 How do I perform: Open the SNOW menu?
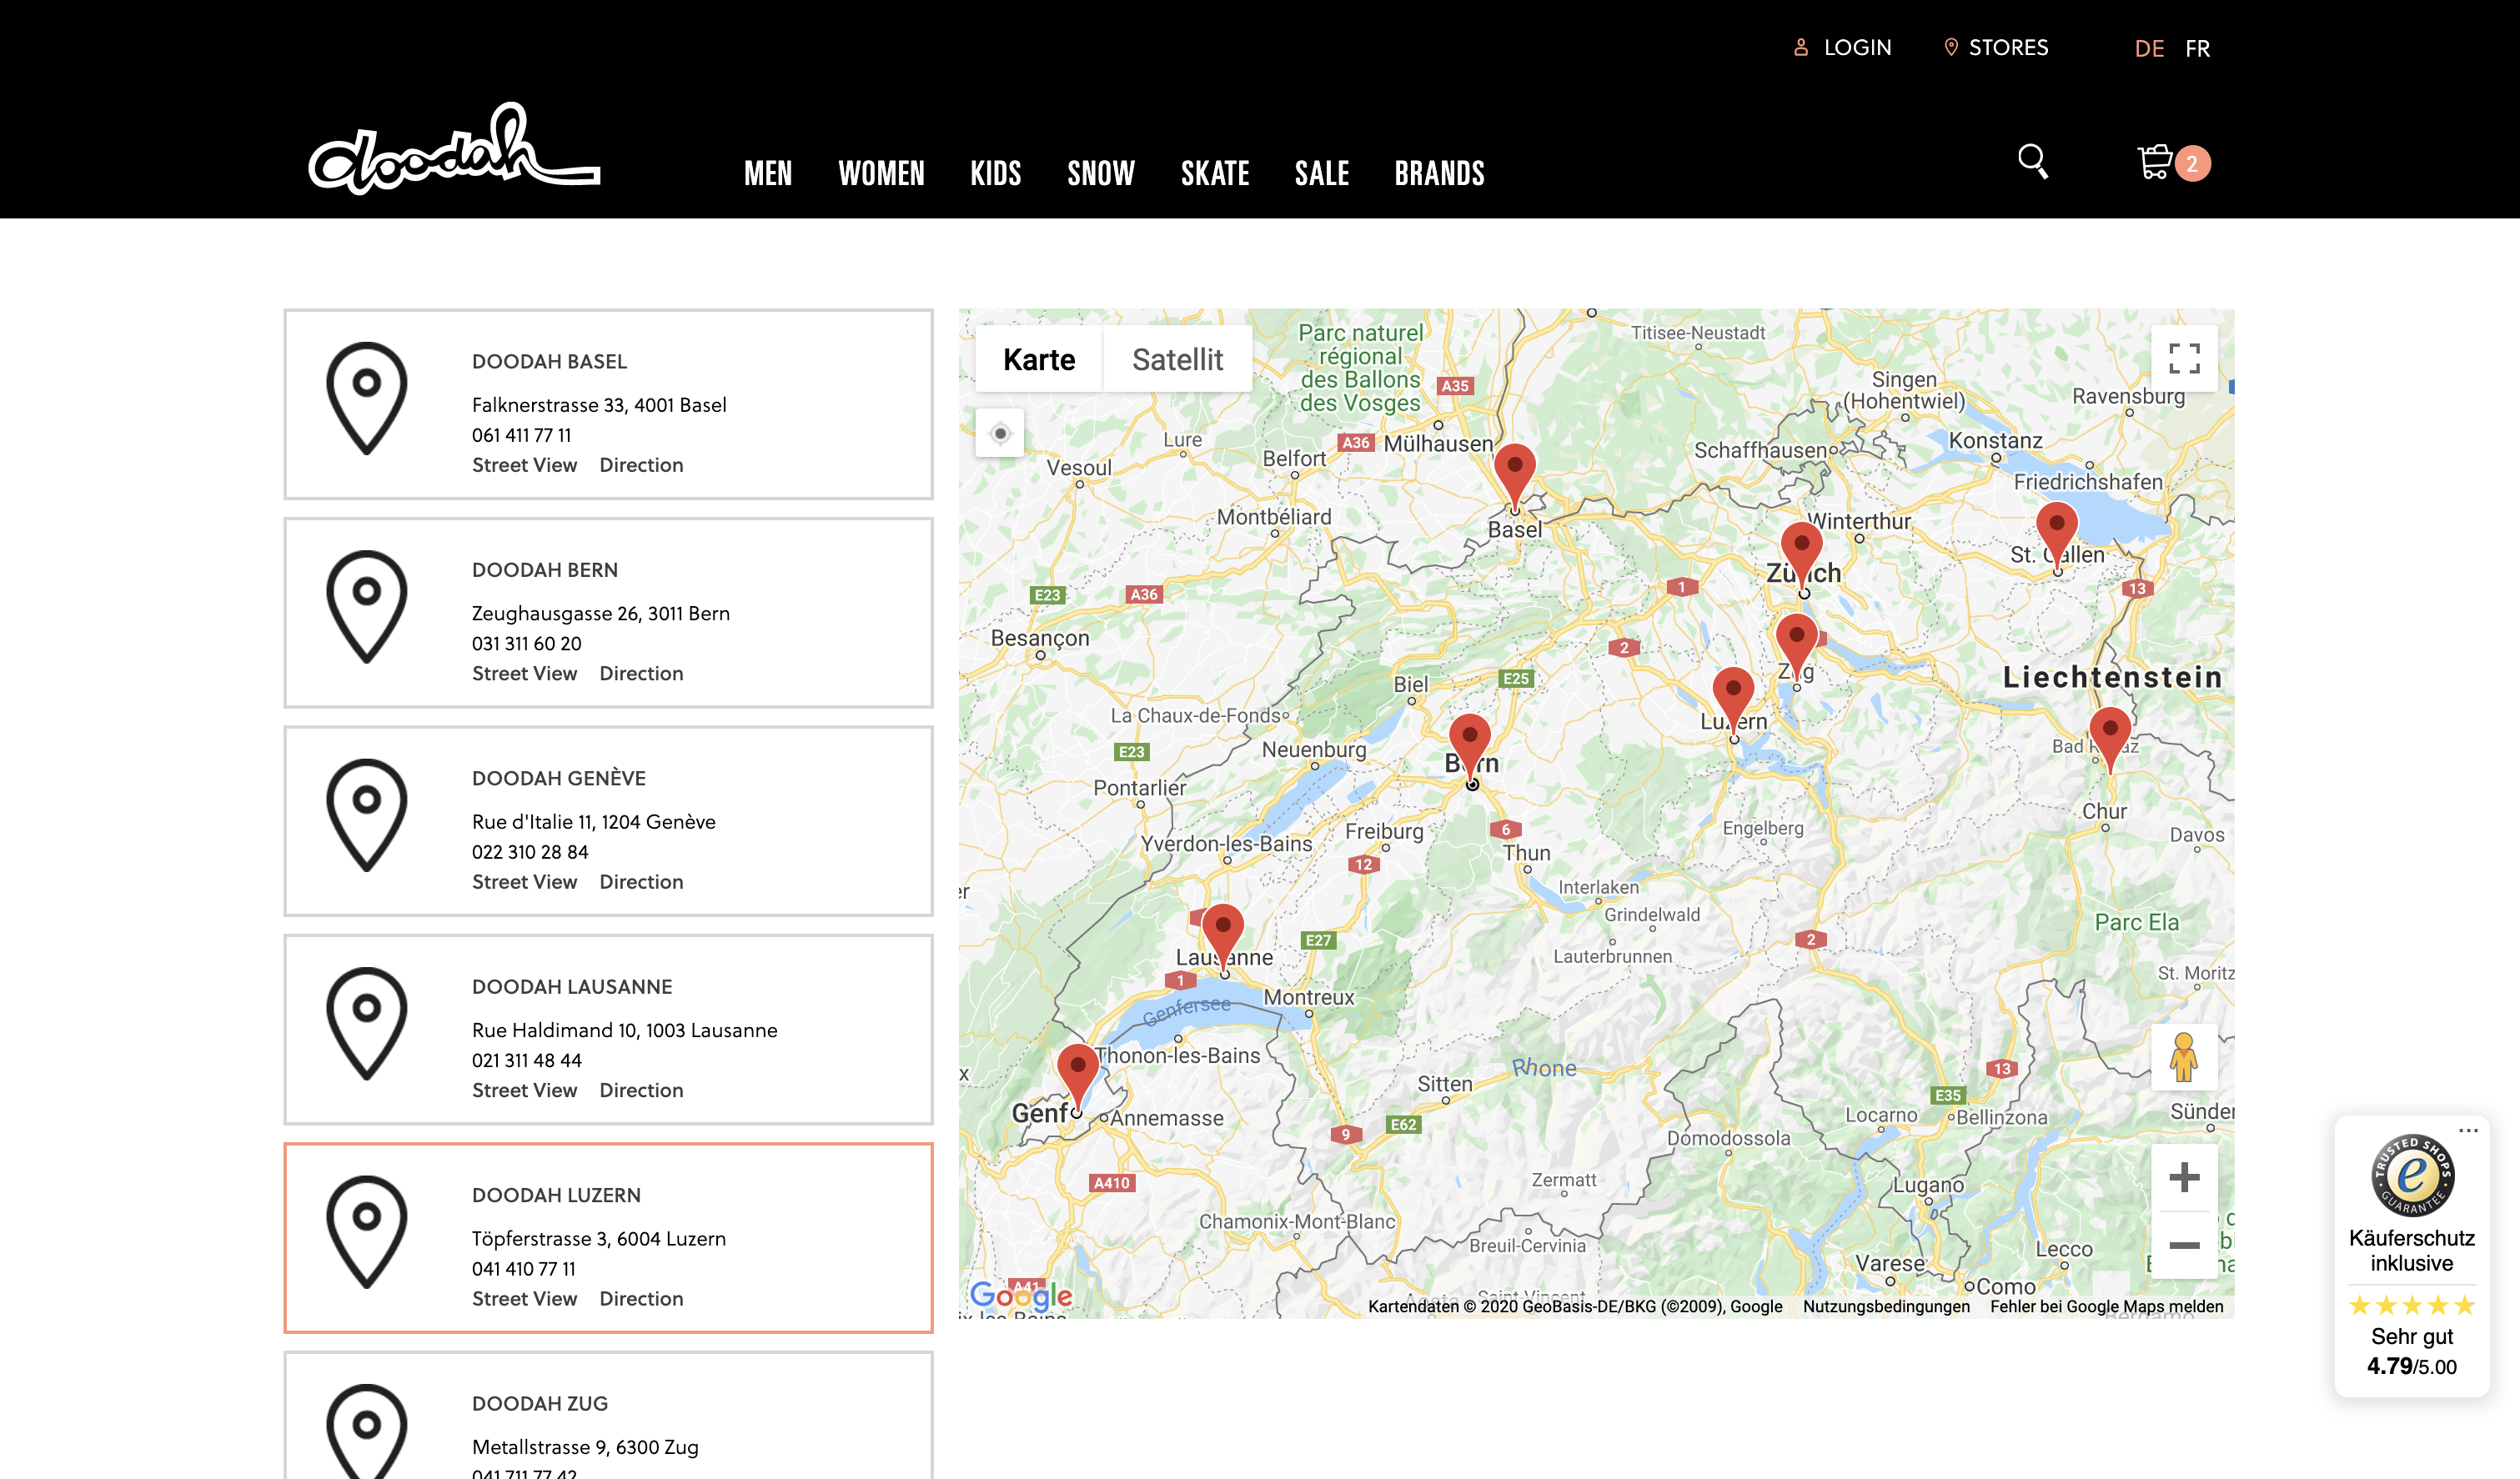(x=1101, y=173)
